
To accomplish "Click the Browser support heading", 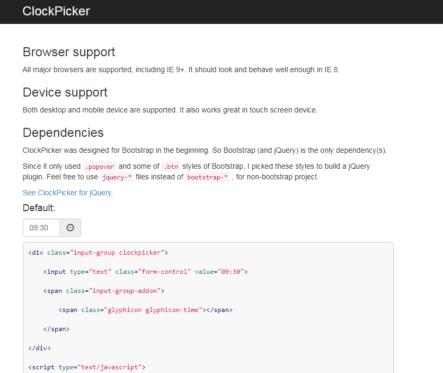I will [69, 52].
